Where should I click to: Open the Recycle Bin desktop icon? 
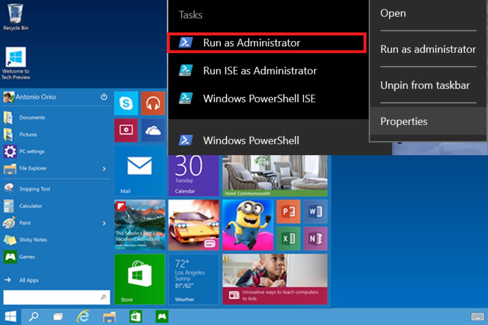16,17
